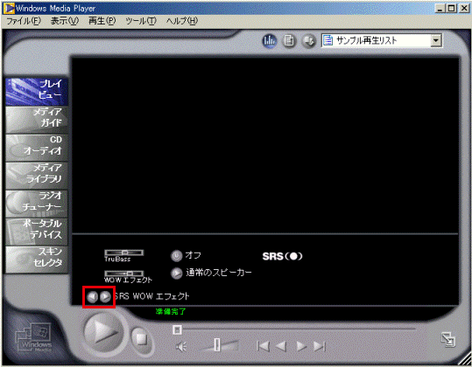Image resolution: width=472 pixels, height=367 pixels.
Task: Click the volume slider handle
Action: click(x=217, y=344)
